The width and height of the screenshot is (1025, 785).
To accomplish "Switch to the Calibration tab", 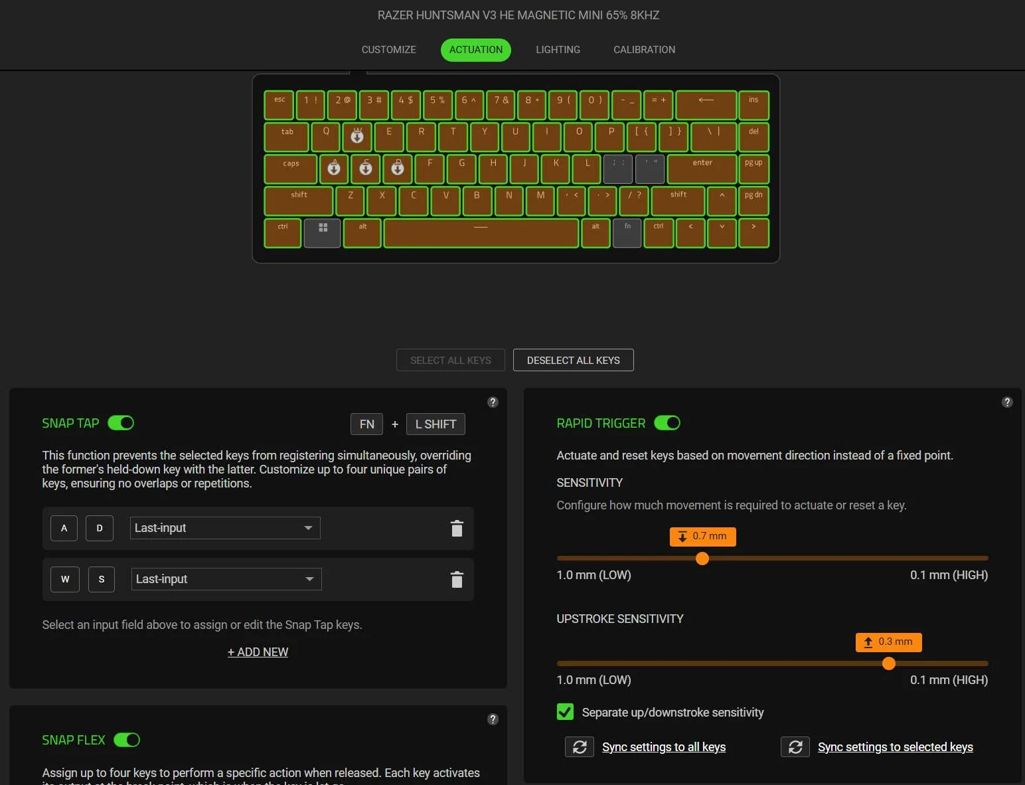I will [x=644, y=50].
